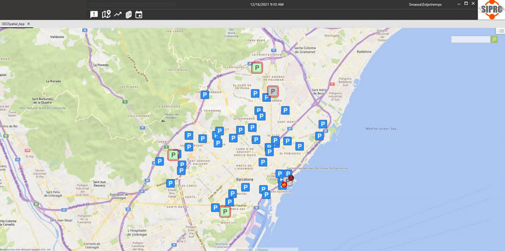Click the map with location pin icon
The image size is (505, 251).
106,15
